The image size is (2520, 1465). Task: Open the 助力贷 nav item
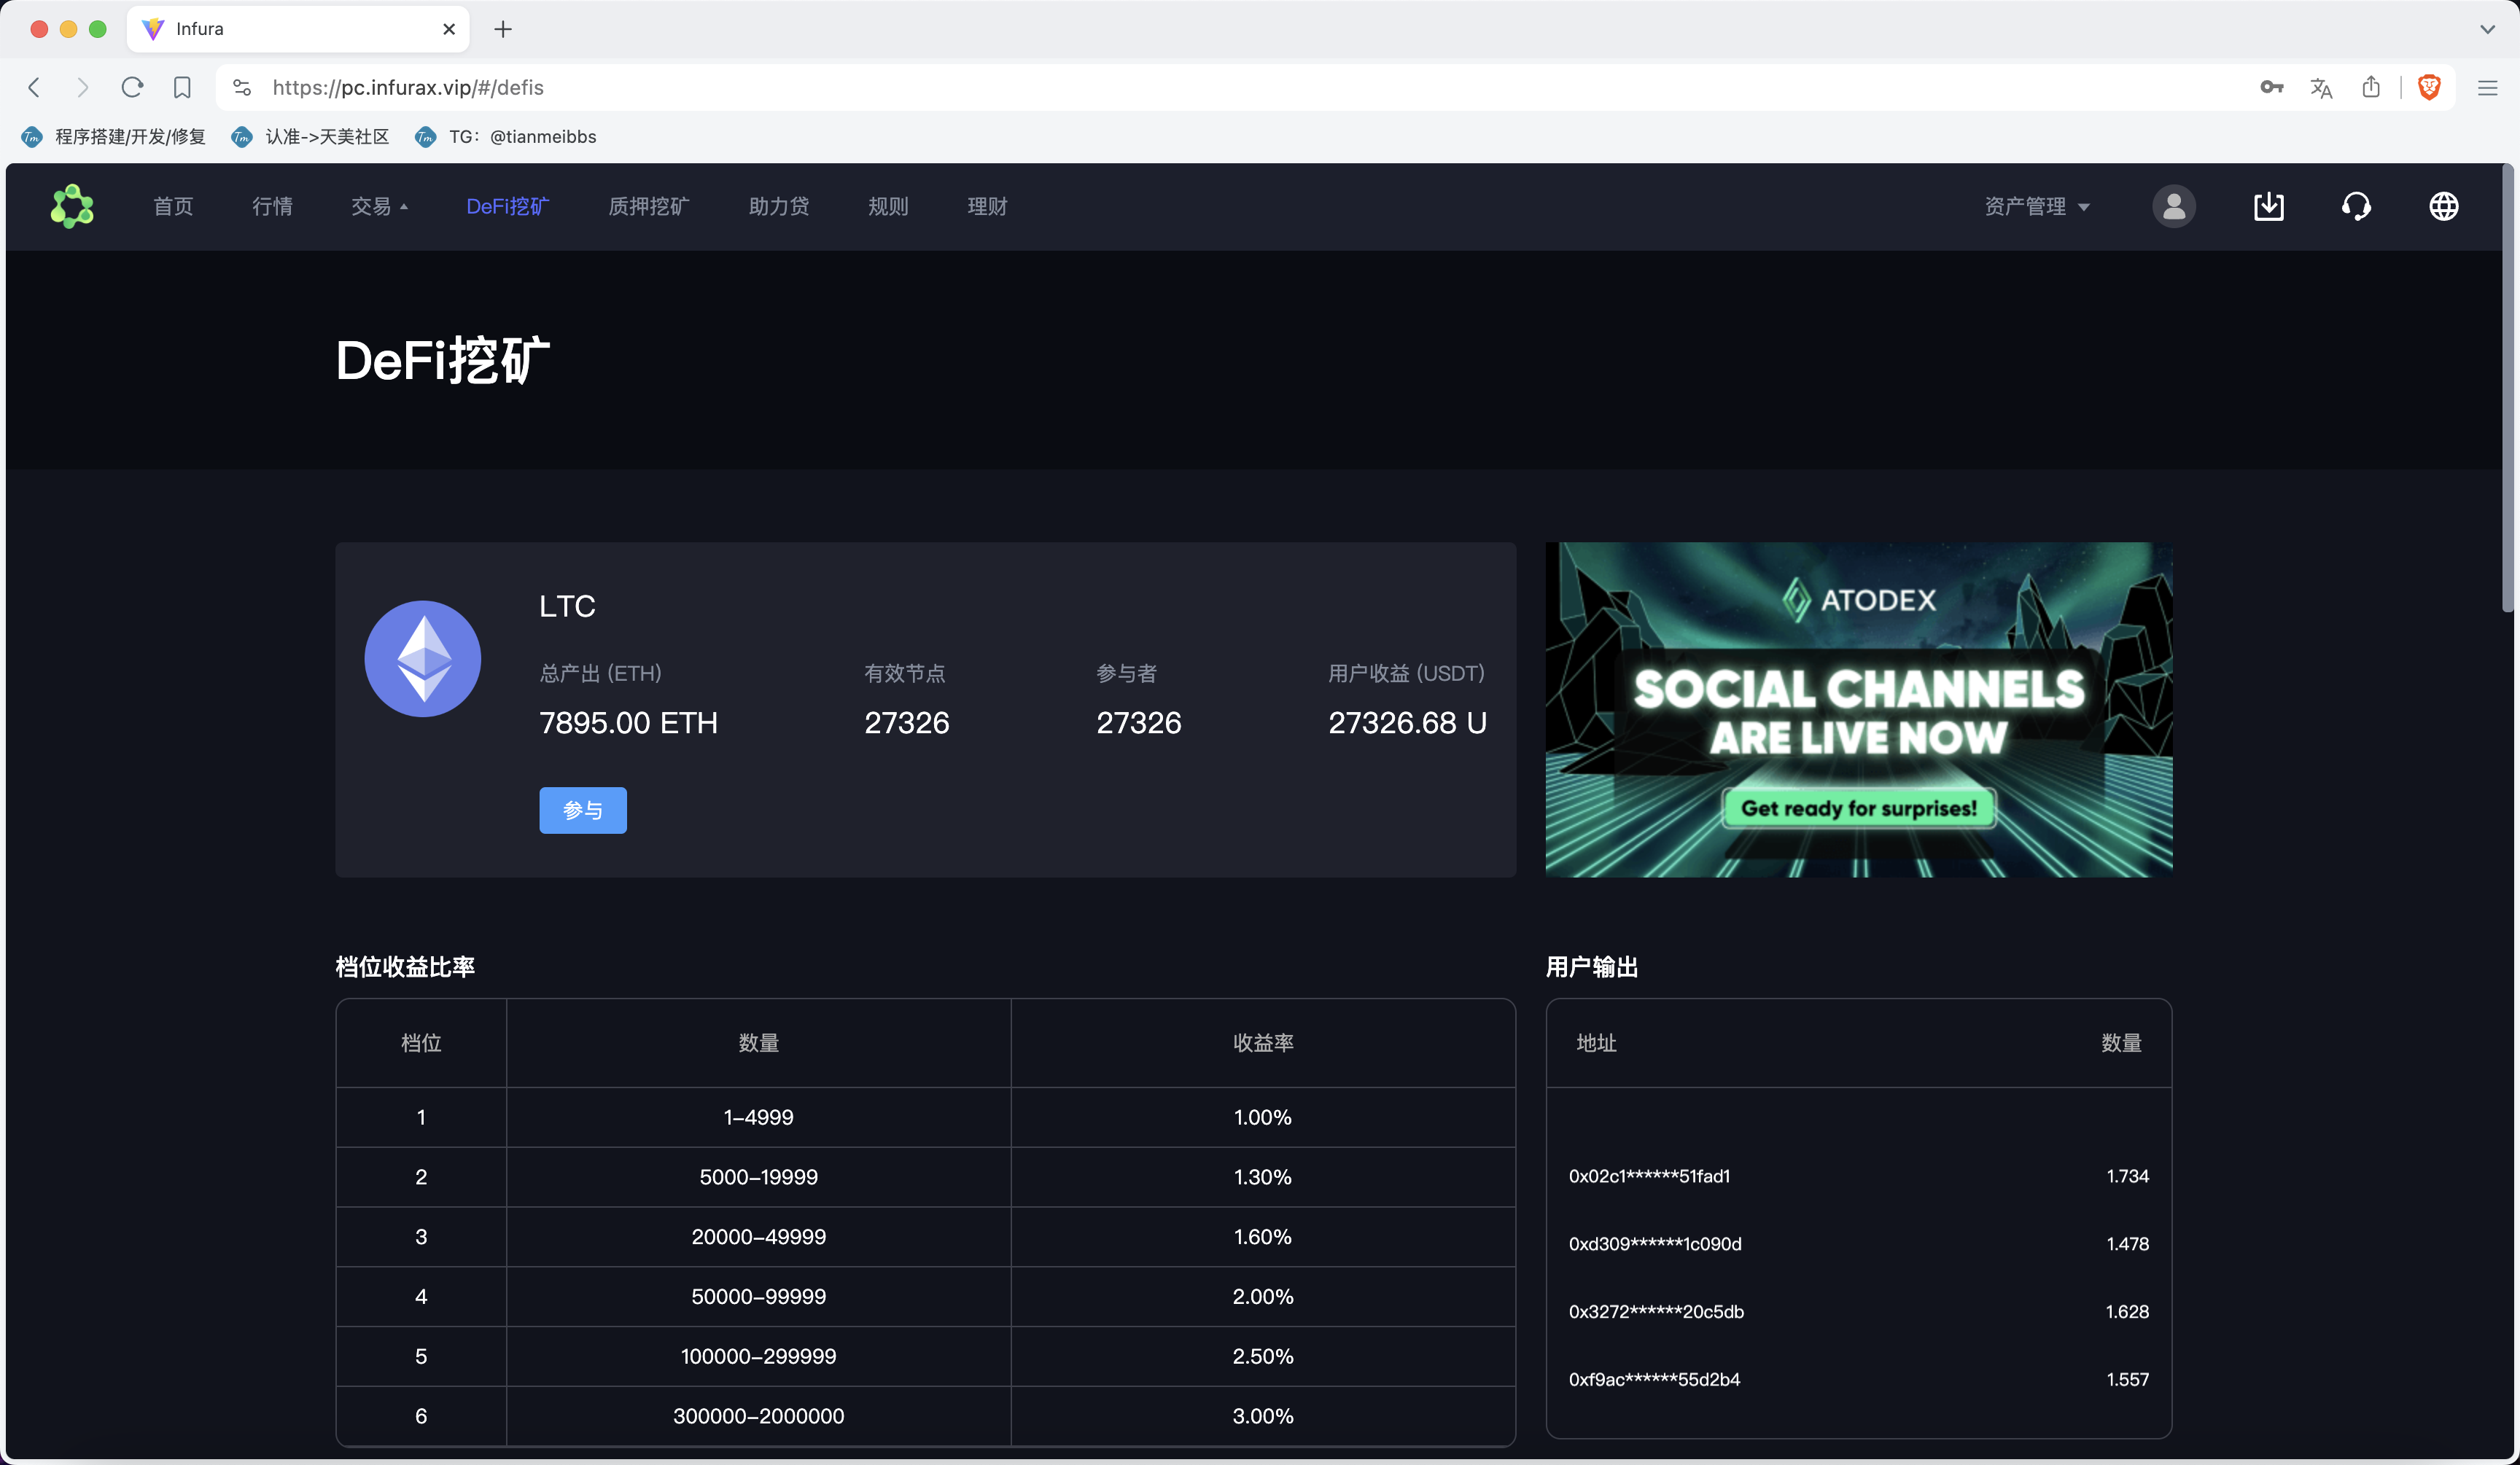coord(778,206)
